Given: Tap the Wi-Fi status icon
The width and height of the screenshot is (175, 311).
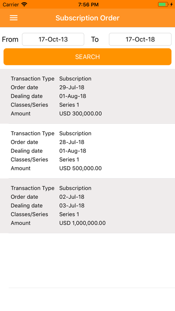Looking at the screenshot, I should 25,4.
